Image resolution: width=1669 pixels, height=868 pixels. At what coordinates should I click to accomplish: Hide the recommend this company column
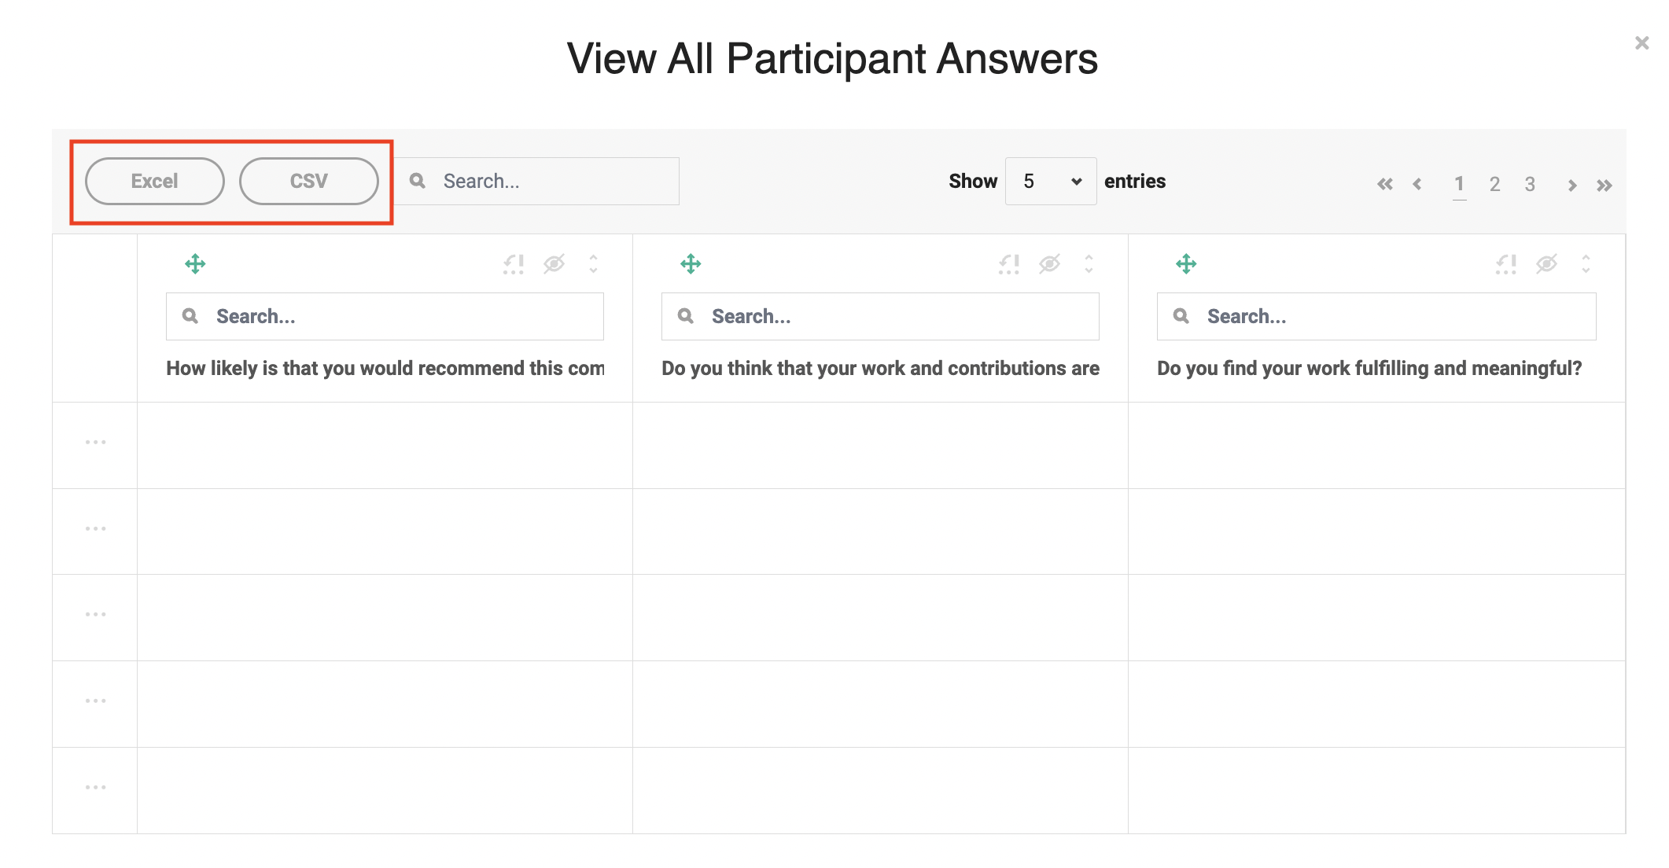pos(554,264)
